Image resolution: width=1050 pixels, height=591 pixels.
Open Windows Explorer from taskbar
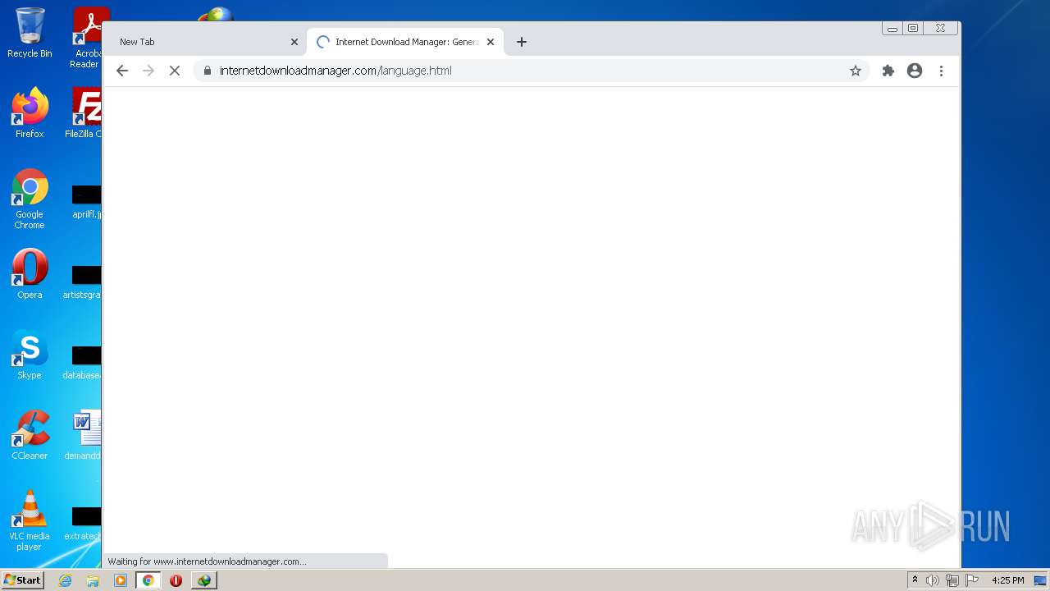(93, 580)
